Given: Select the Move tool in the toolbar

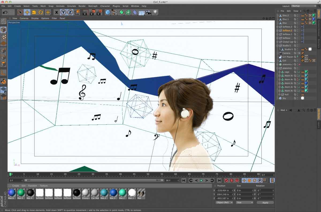Looking at the screenshot, I should [27, 12].
